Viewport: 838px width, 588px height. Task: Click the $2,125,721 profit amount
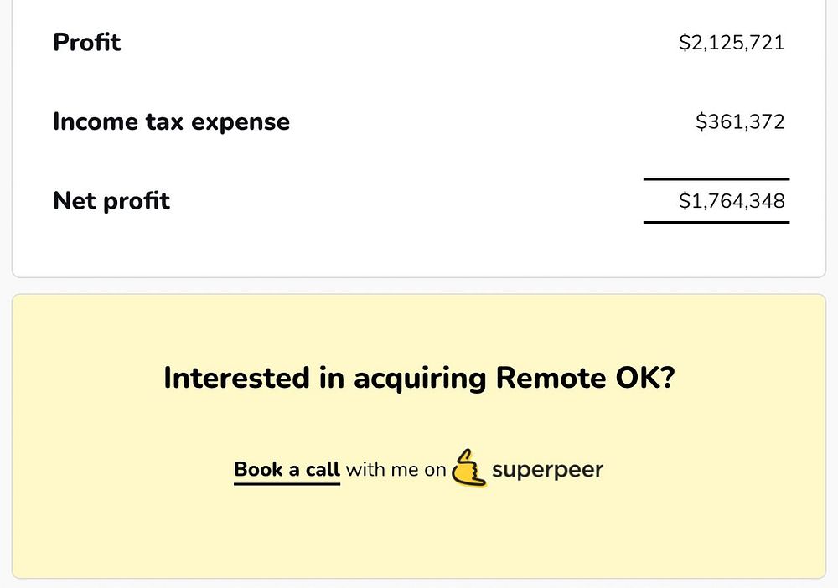click(731, 42)
